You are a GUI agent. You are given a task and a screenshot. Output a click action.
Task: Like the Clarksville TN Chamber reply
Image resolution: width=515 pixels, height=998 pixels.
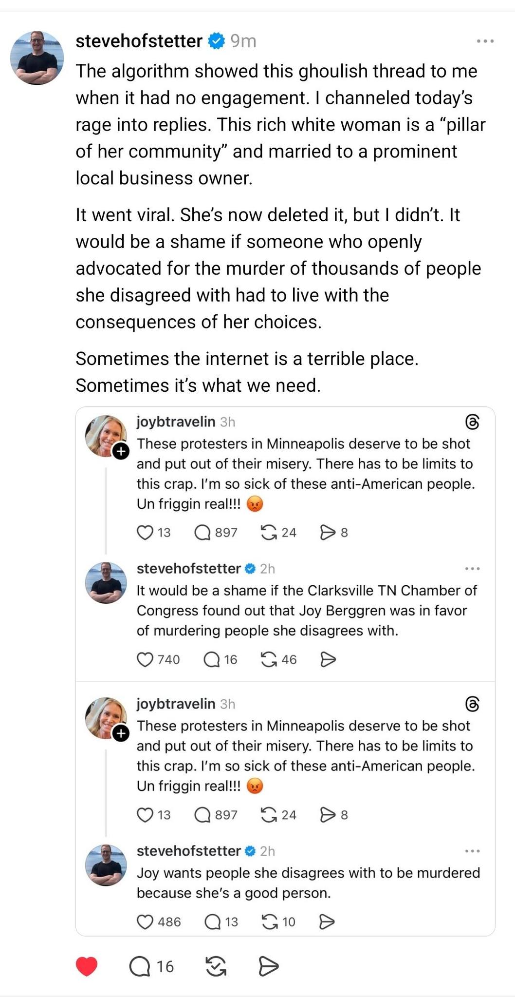[145, 659]
